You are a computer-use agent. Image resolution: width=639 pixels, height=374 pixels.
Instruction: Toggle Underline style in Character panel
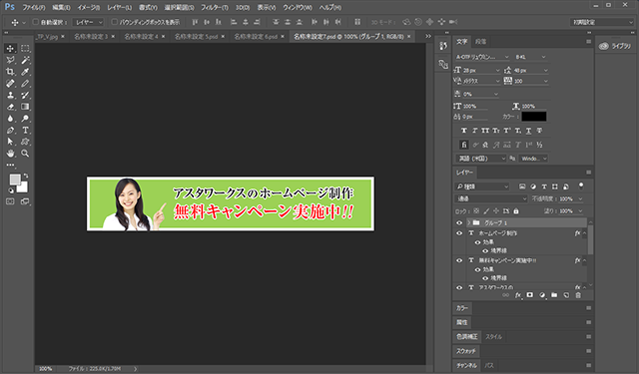[x=528, y=131]
